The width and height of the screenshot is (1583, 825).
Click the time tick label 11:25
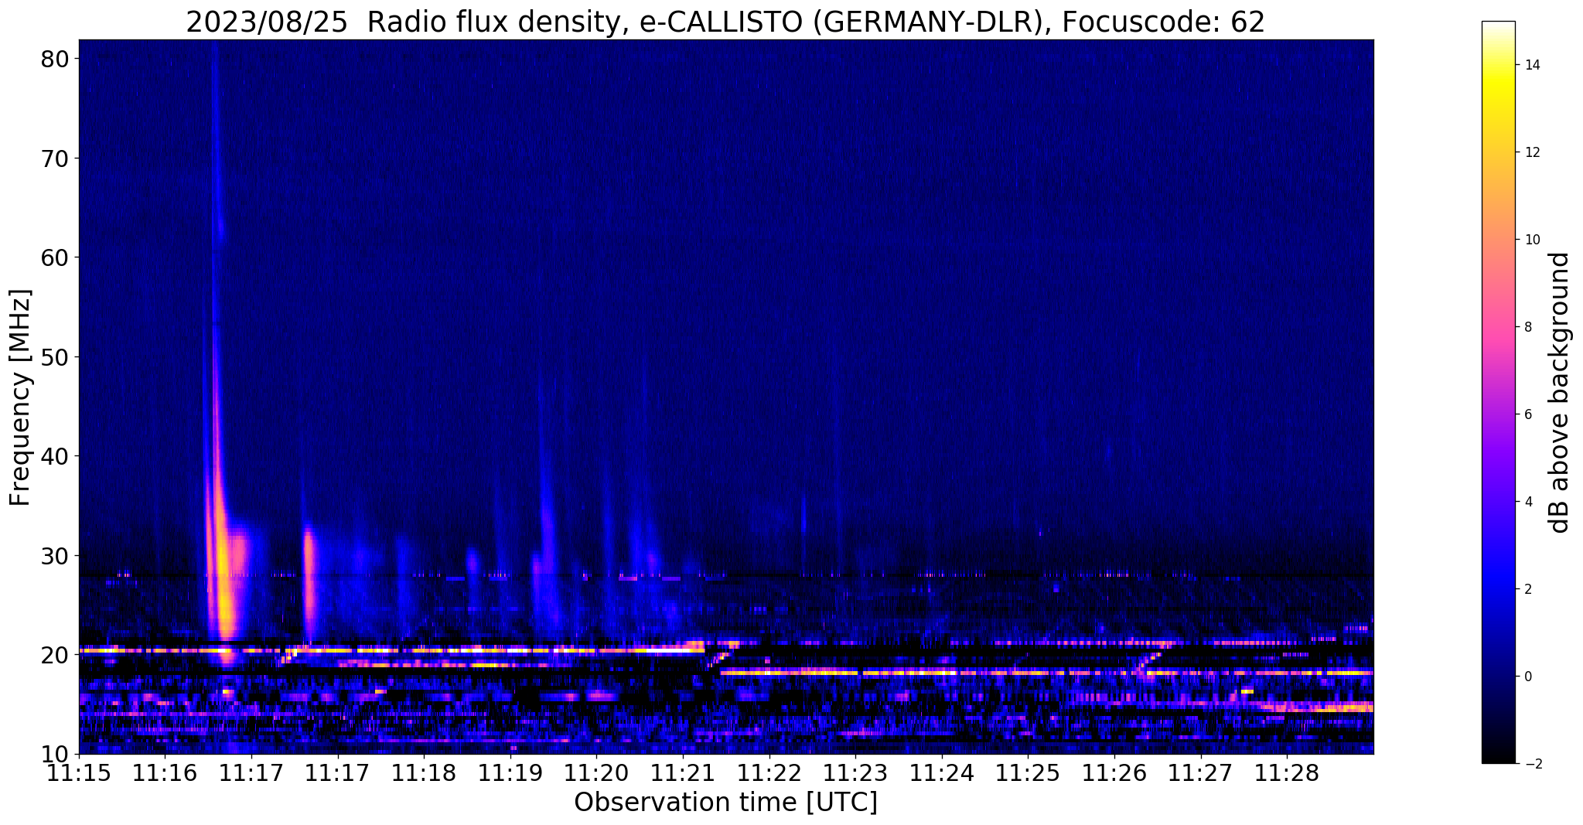[x=1028, y=773]
